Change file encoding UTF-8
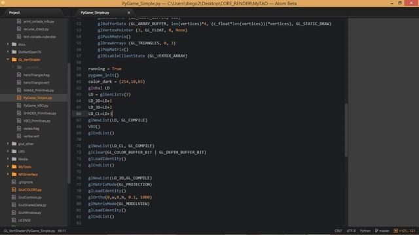The image size is (419, 235). tap(351, 230)
